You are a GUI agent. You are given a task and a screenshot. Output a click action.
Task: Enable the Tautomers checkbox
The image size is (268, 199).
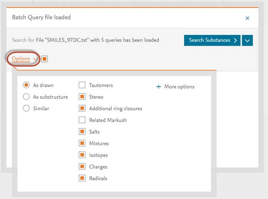[x=82, y=85]
